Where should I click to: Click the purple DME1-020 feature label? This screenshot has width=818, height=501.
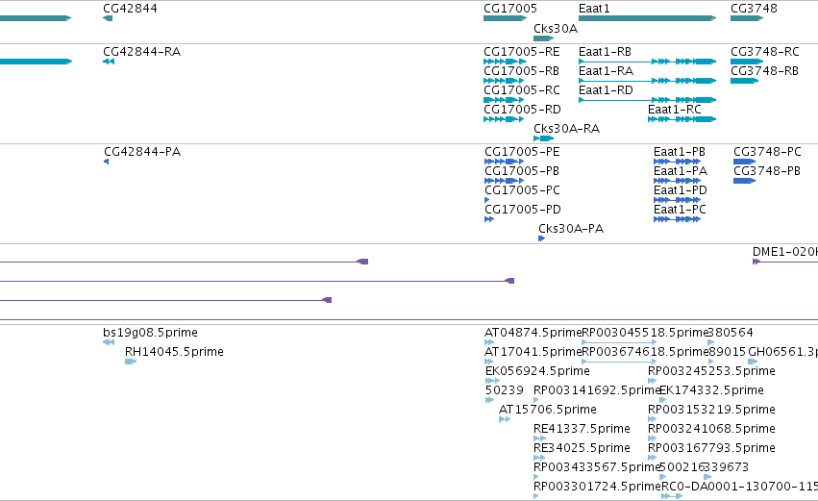coord(785,252)
